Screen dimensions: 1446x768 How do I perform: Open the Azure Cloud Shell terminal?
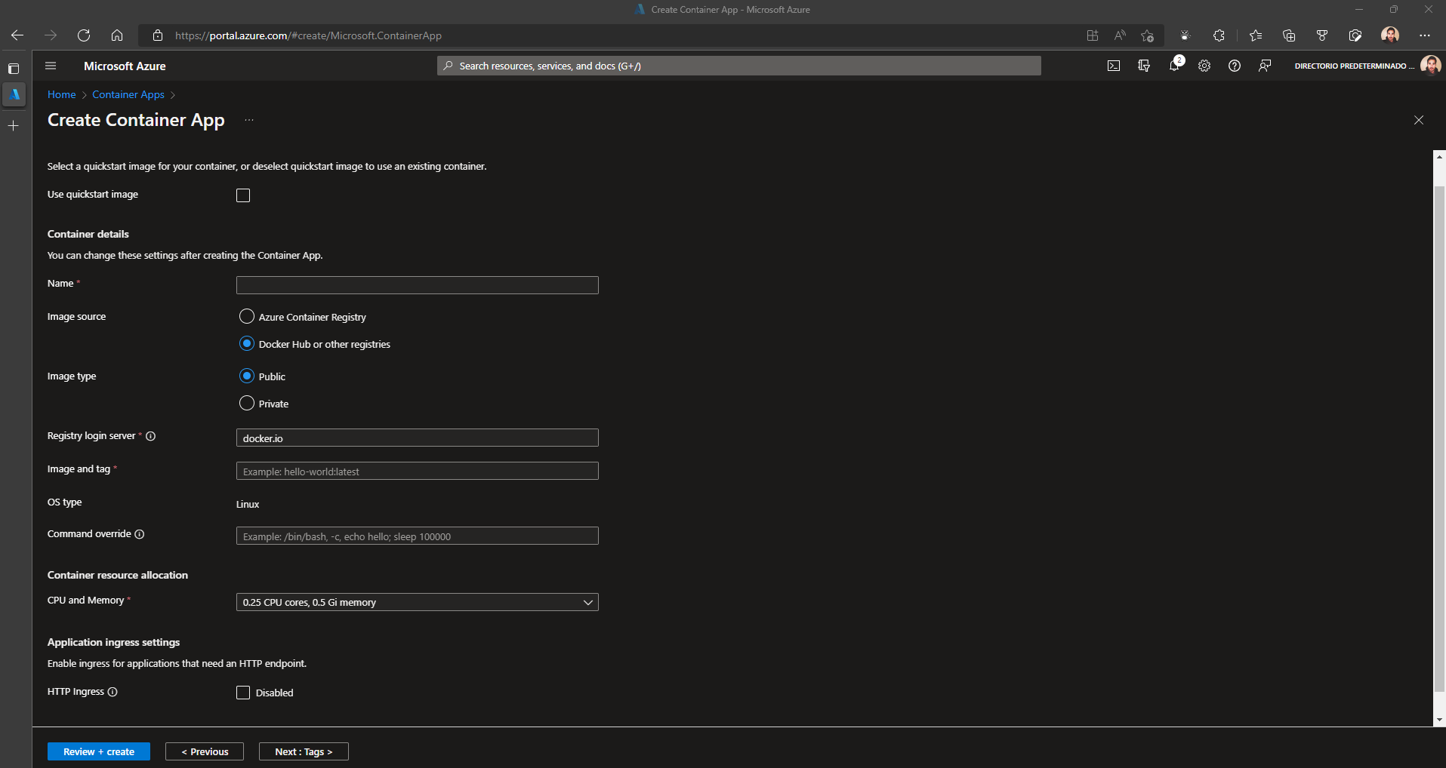point(1115,66)
